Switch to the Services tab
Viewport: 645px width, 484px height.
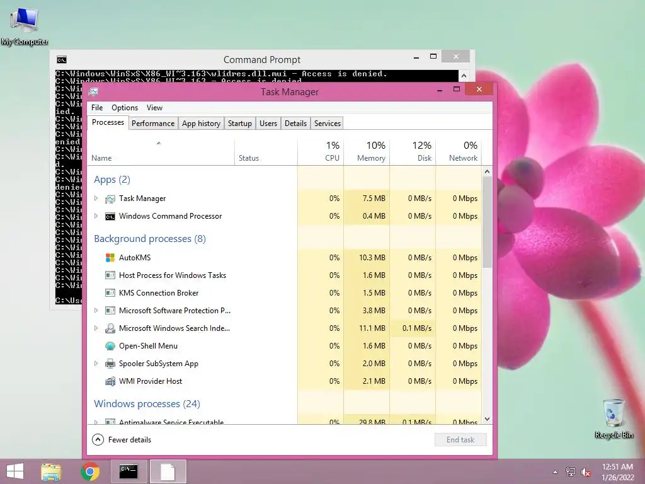click(x=328, y=124)
